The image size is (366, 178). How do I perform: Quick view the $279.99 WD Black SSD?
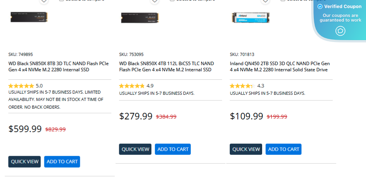pyautogui.click(x=135, y=149)
